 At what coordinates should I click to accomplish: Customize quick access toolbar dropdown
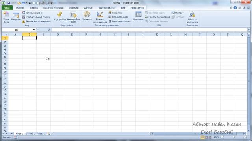point(52,3)
